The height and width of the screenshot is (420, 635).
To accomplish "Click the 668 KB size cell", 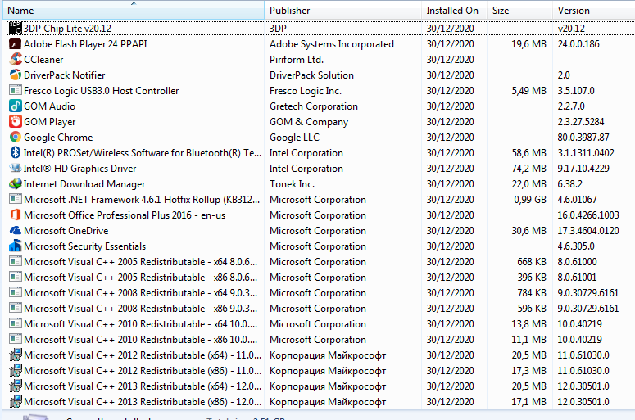I will tap(531, 262).
